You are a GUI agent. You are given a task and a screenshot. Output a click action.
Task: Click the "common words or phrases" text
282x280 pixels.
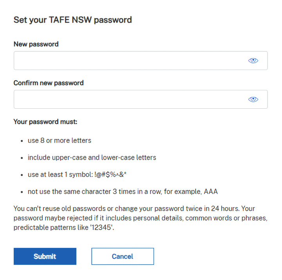220,218
